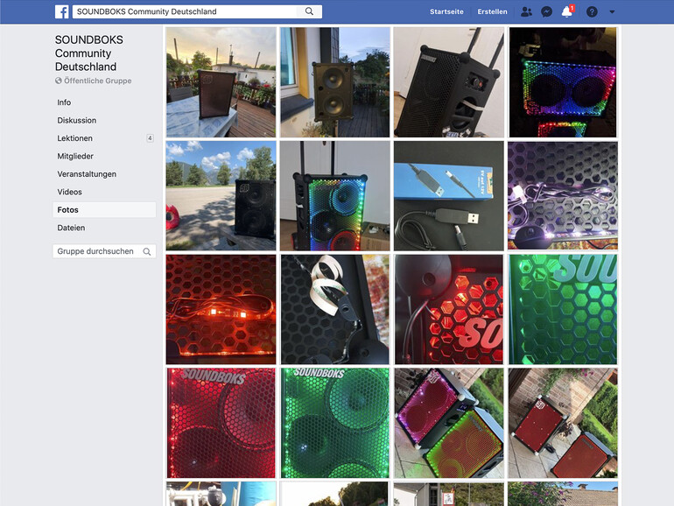Image resolution: width=674 pixels, height=506 pixels.
Task: Open photo of white LED string on grille
Action: coord(563,196)
